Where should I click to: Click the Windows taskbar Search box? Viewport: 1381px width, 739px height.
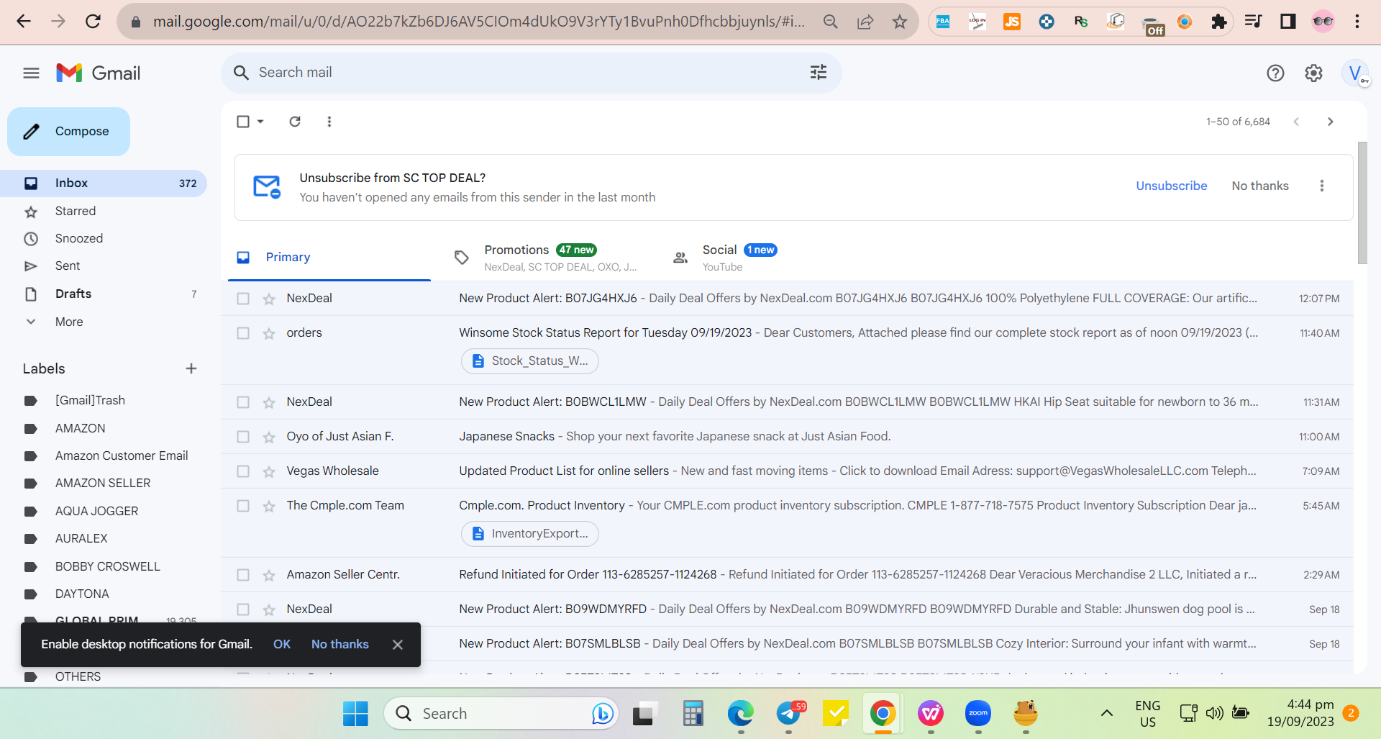501,713
